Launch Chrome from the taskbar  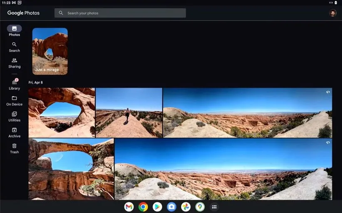click(x=143, y=207)
